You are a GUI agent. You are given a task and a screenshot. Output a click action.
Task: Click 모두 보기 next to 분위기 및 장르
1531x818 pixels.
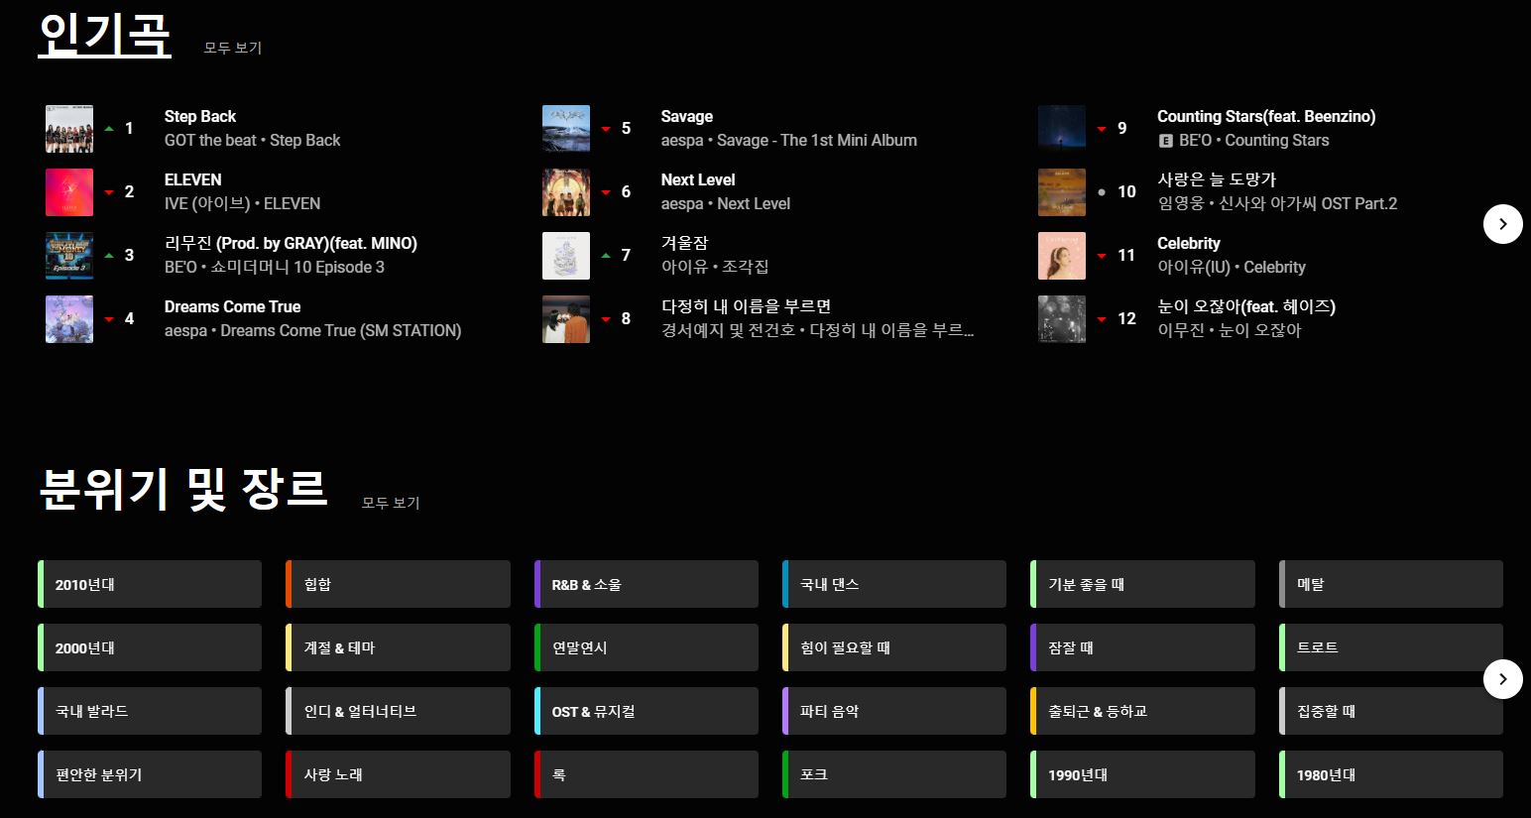(x=391, y=503)
